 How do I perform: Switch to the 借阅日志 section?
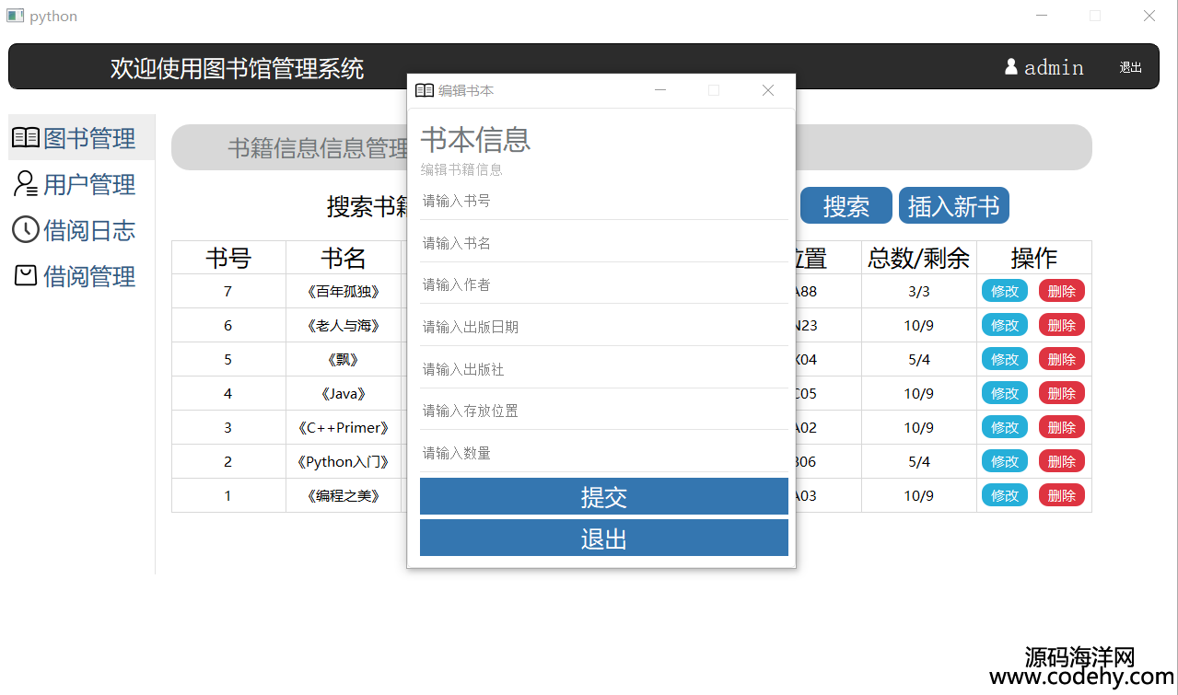89,230
